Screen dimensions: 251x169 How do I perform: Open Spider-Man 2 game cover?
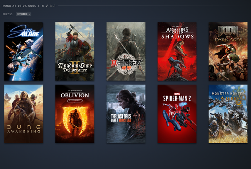[177, 114]
